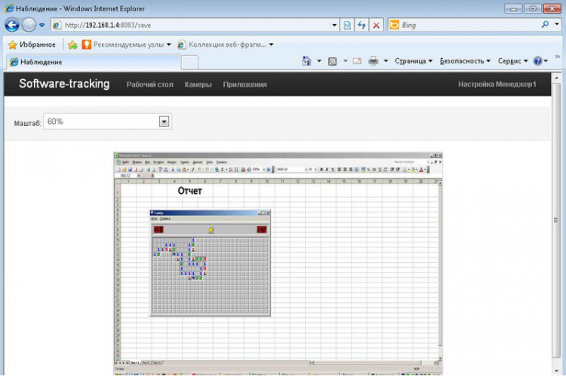Click the Отчет heading in the screenshot
This screenshot has height=376, width=566.
(x=190, y=191)
